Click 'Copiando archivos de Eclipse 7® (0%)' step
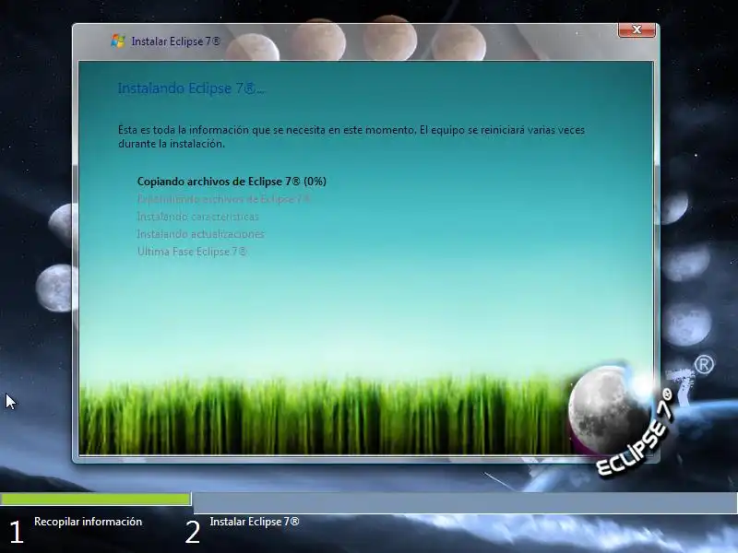The image size is (738, 553). [x=232, y=182]
